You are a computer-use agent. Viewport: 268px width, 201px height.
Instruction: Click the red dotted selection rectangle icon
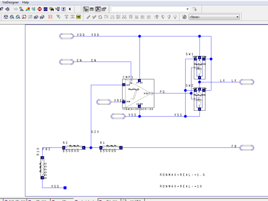click(50, 17)
